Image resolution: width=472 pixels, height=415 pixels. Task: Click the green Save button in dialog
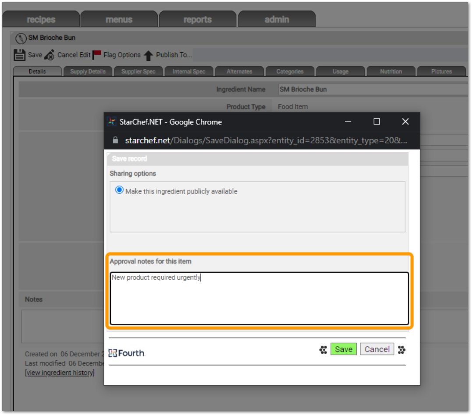[344, 349]
